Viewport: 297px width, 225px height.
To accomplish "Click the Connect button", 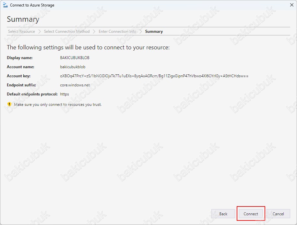I will (x=251, y=214).
